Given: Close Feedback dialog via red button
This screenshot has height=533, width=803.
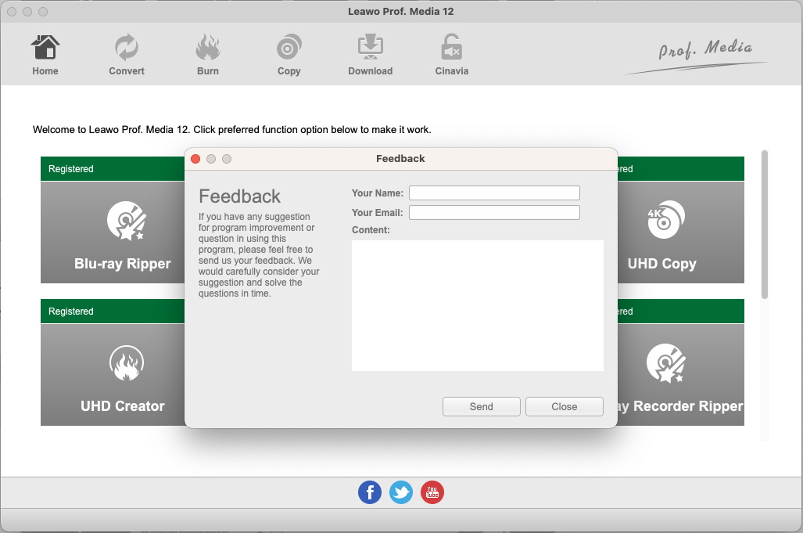Looking at the screenshot, I should (x=195, y=159).
